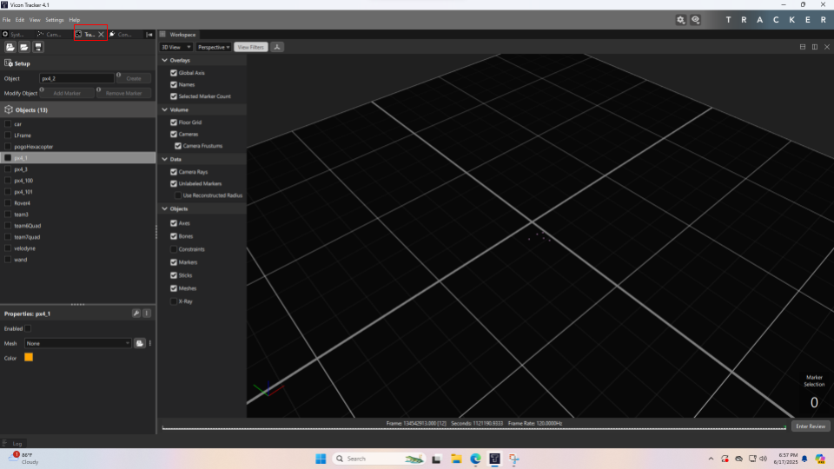Enable the X-Ray checkbox

pos(174,301)
